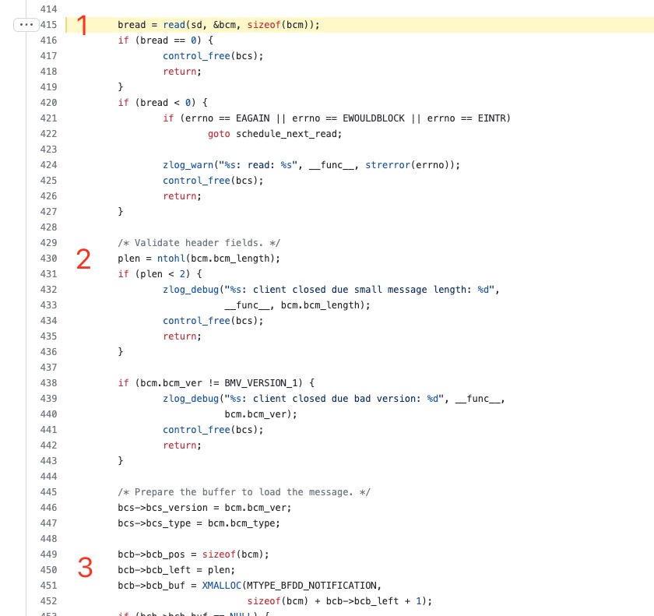
Task: Click 'bread < 0' condition on line 420
Action: click(x=166, y=103)
